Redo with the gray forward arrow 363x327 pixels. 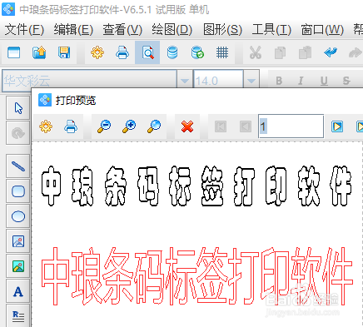coord(356,52)
